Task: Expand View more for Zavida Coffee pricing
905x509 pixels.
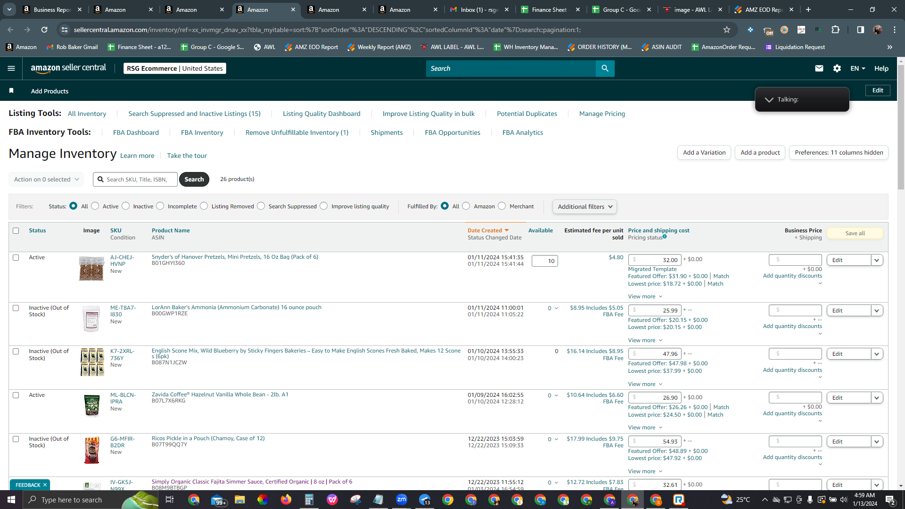Action: (645, 427)
